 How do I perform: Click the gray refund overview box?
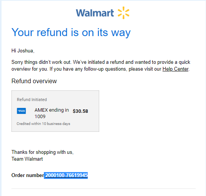tap(55, 111)
